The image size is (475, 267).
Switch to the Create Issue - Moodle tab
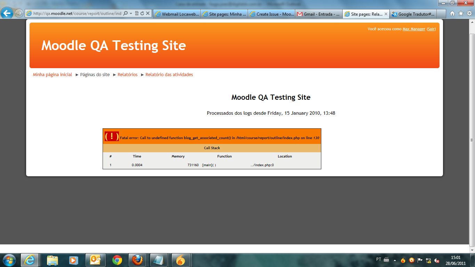[272, 14]
